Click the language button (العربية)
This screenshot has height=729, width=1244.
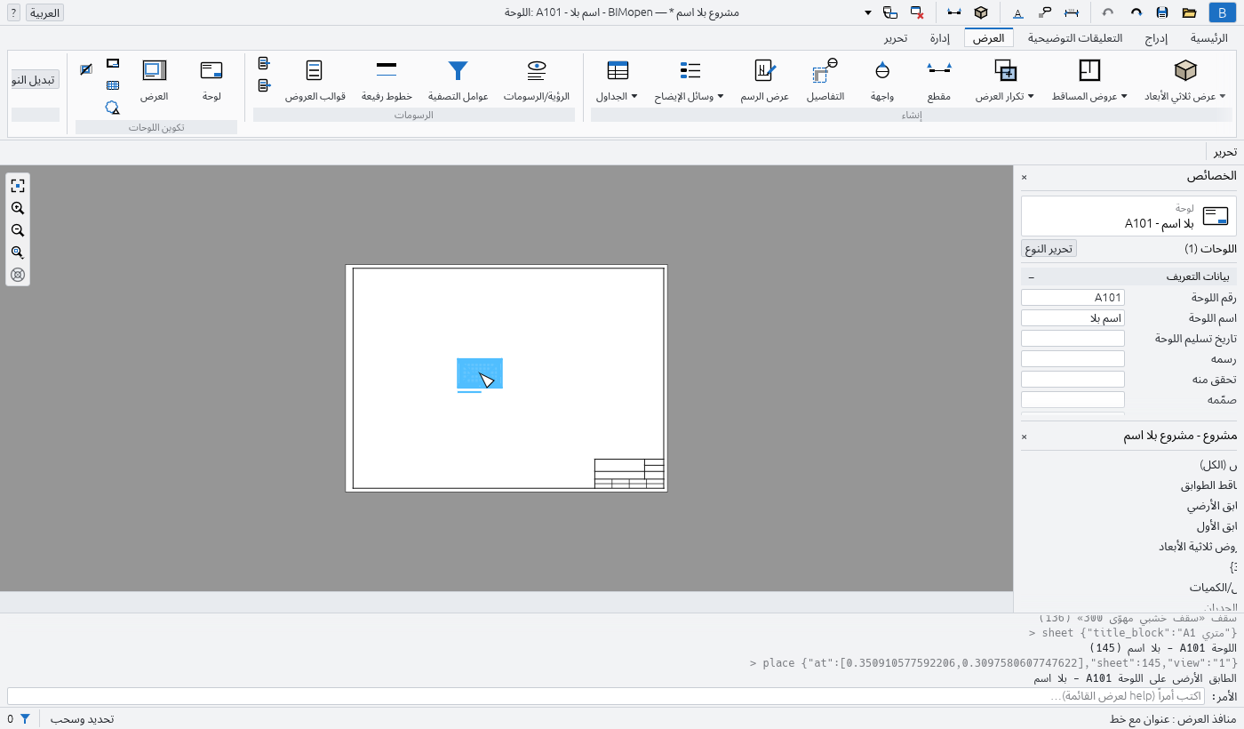(x=45, y=12)
